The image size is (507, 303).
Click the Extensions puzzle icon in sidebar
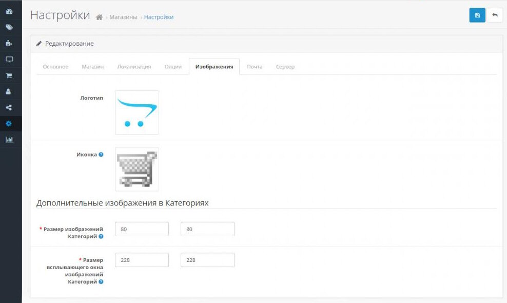(9, 43)
